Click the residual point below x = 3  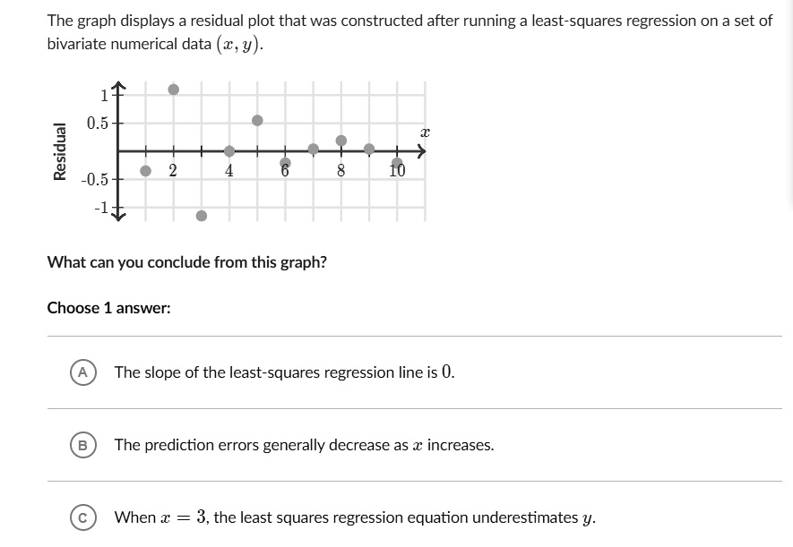pyautogui.click(x=203, y=216)
